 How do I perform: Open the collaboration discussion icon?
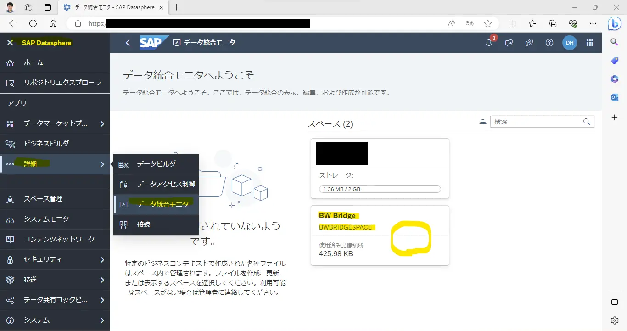[x=529, y=43]
